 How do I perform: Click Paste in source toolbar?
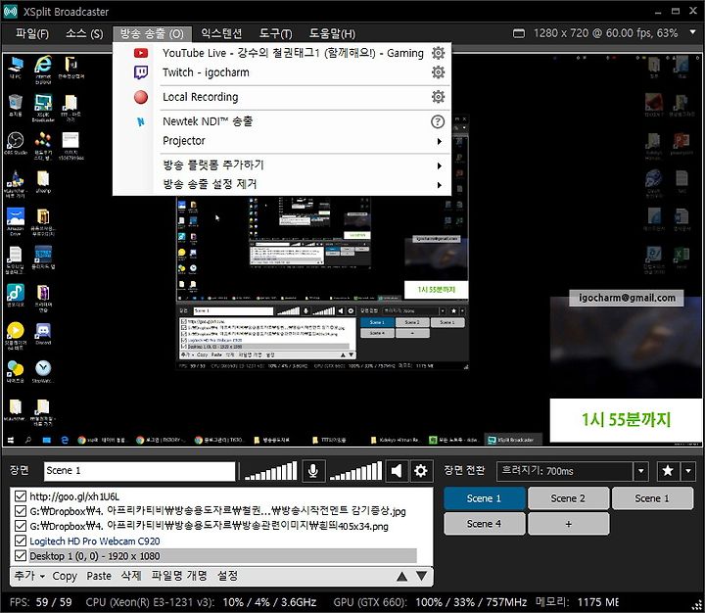tap(99, 576)
